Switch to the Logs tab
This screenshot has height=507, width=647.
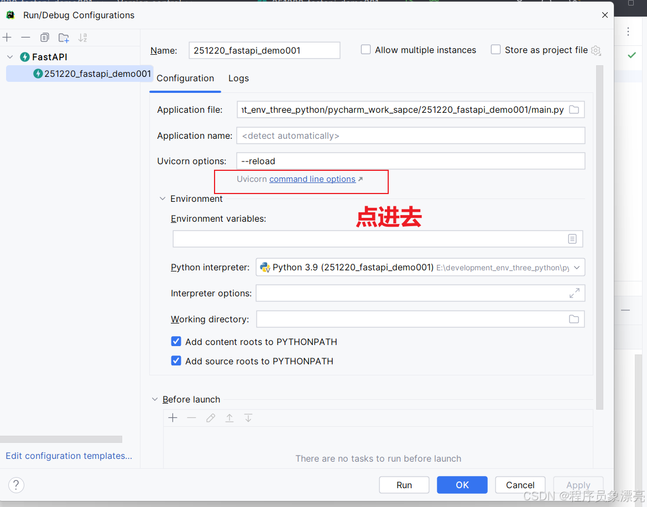click(x=238, y=79)
